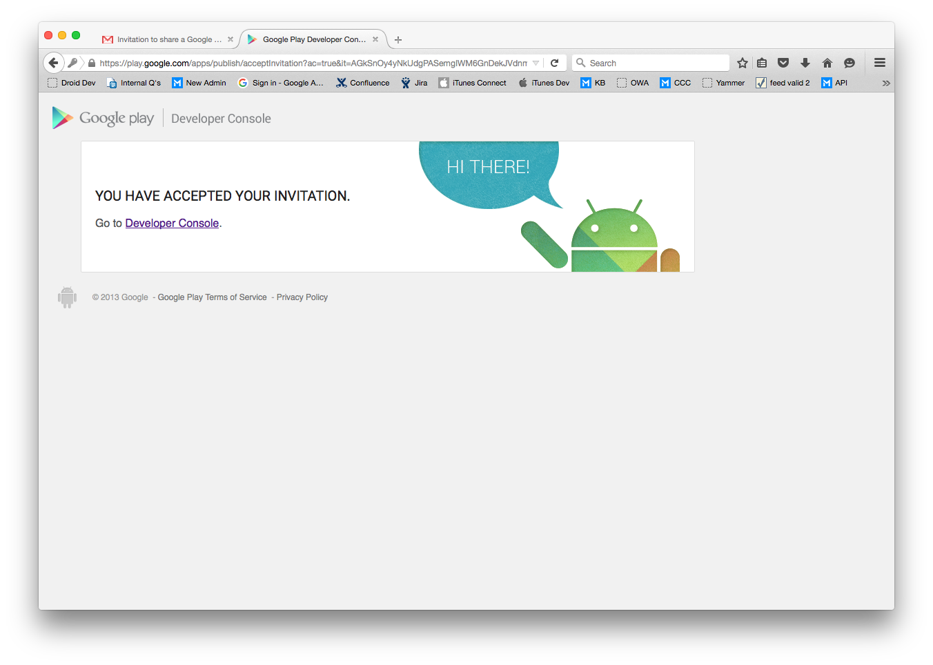
Task: Click the Google Play logo
Action: tap(104, 118)
